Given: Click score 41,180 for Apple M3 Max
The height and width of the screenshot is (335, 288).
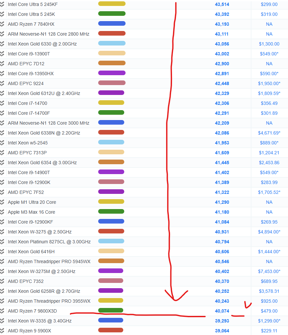Looking at the screenshot, I should pyautogui.click(x=222, y=212).
